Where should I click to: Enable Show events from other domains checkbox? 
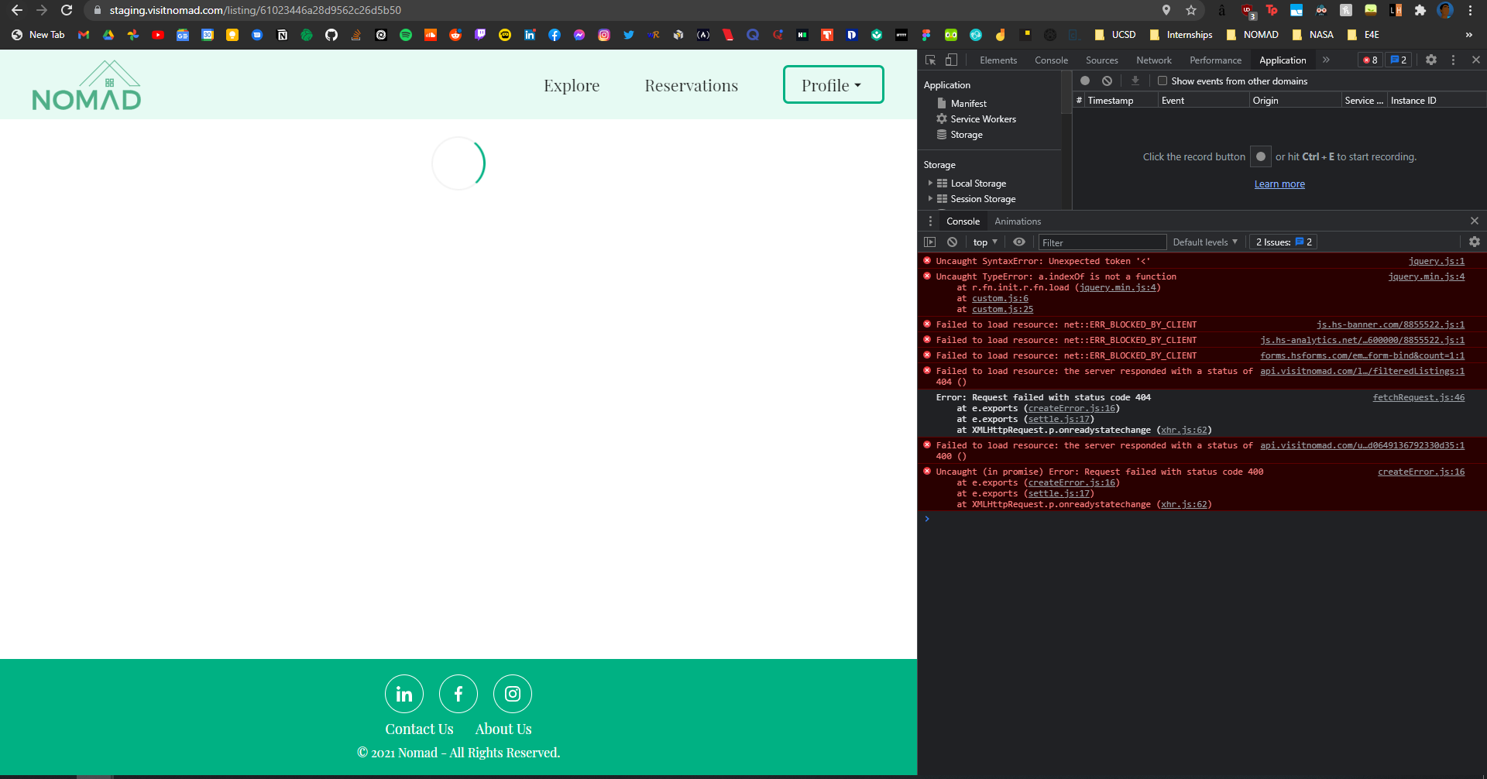coord(1162,81)
